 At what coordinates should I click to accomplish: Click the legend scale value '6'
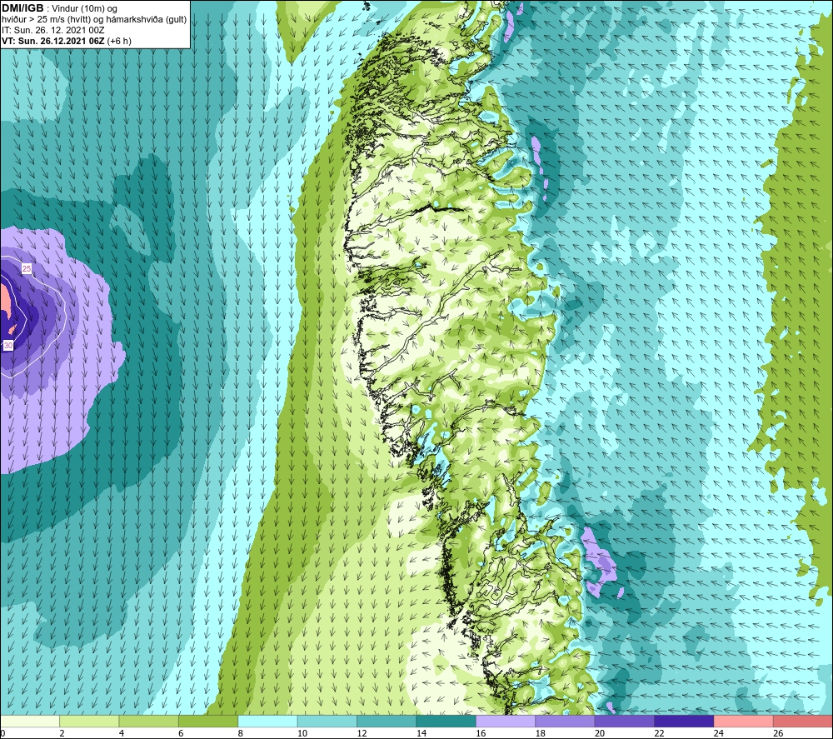(181, 734)
